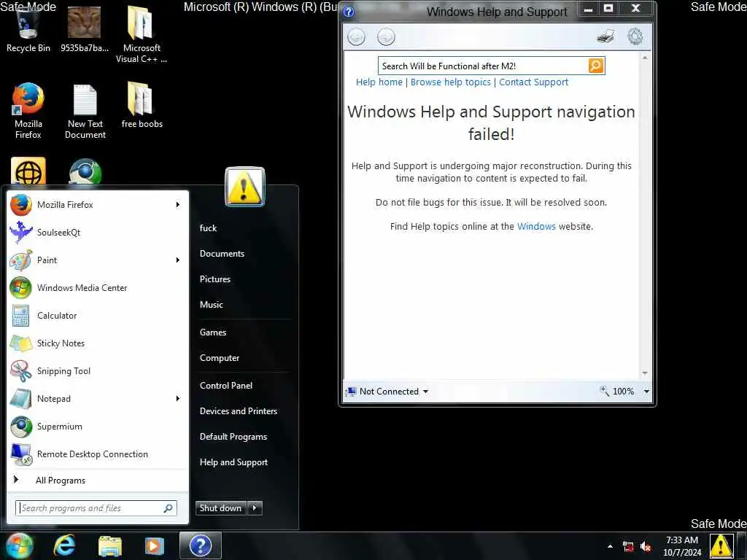
Task: Open Documents from the Start menu
Action: point(222,254)
